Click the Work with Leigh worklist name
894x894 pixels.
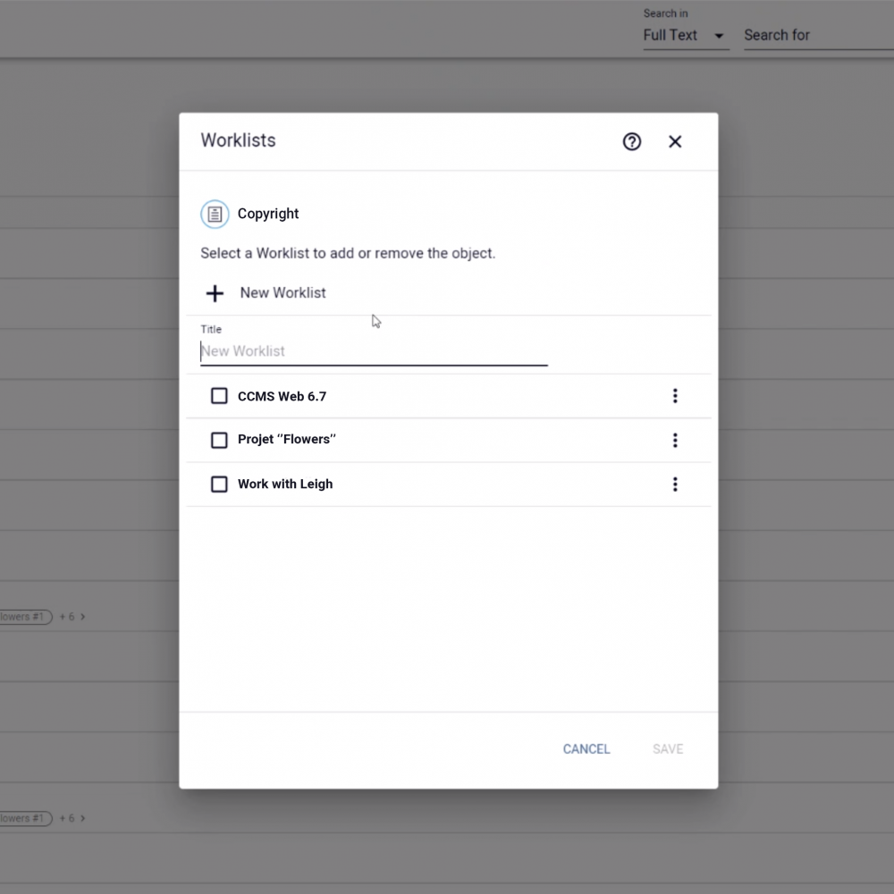pos(285,484)
